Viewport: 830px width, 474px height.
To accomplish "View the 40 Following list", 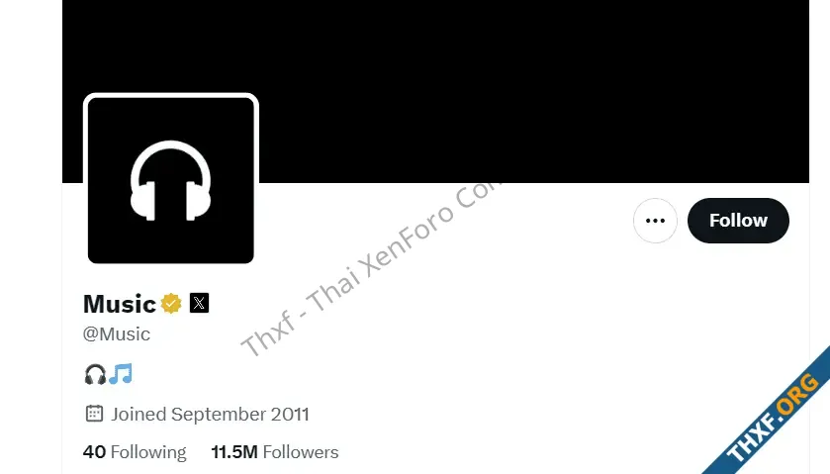I will click(x=135, y=452).
